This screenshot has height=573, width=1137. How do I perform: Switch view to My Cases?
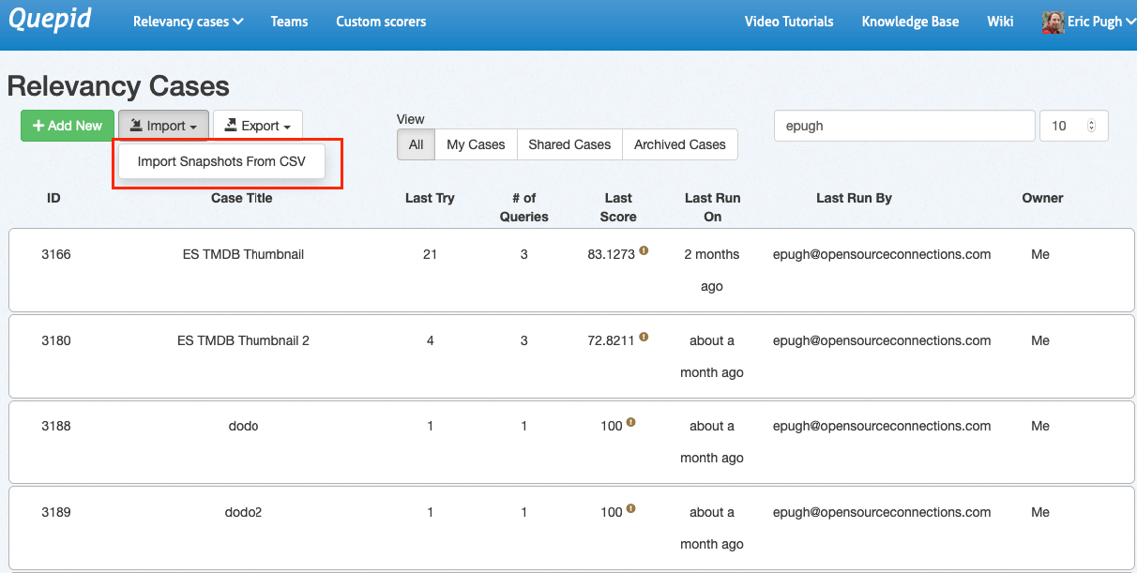tap(476, 144)
